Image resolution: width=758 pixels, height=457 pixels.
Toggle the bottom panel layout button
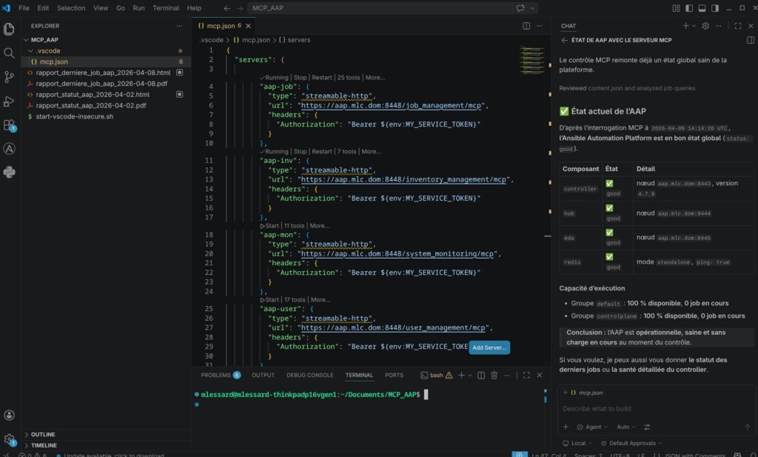point(702,8)
